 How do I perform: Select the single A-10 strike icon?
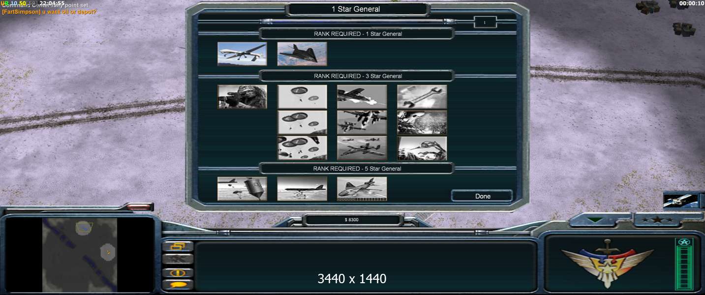coord(362,97)
